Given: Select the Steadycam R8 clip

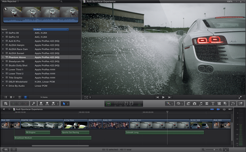Looking at the screenshot, I should coord(41,61).
